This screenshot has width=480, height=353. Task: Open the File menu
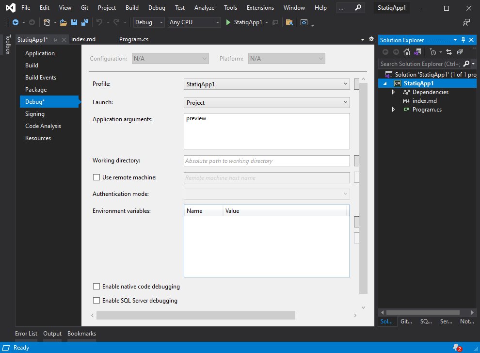click(26, 8)
